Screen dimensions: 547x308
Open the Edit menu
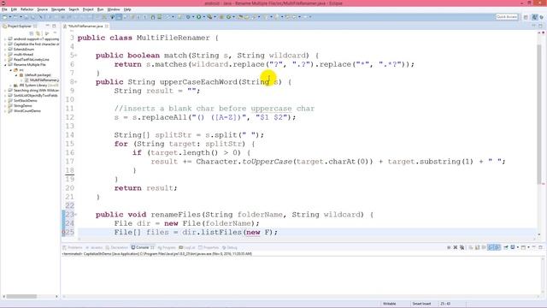(x=14, y=9)
